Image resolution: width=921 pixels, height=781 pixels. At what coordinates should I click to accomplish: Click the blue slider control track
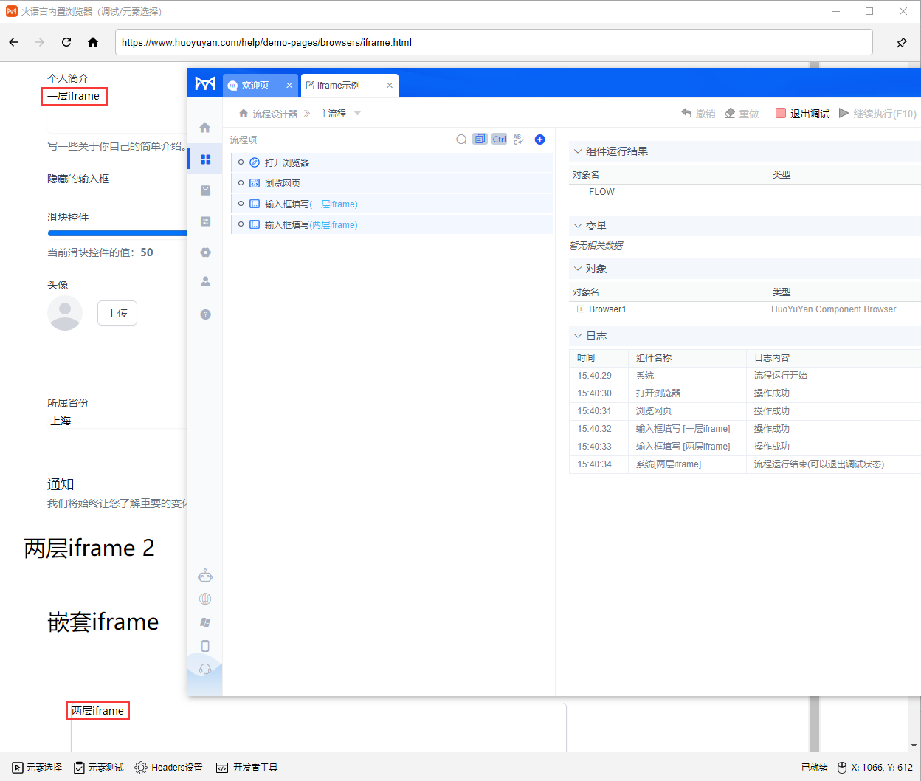tap(117, 233)
